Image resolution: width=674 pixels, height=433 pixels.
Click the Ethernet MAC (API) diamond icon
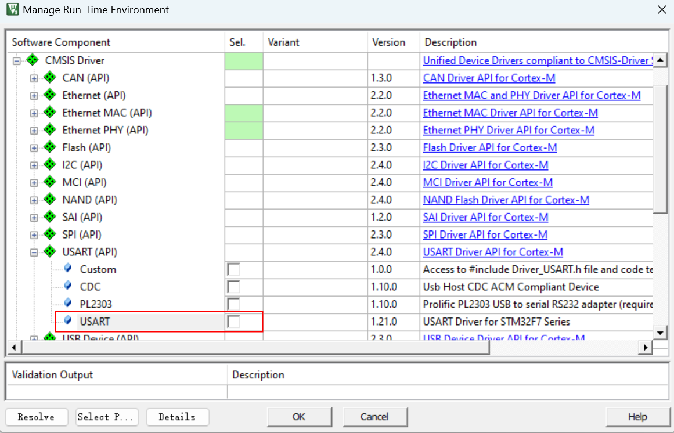[50, 113]
